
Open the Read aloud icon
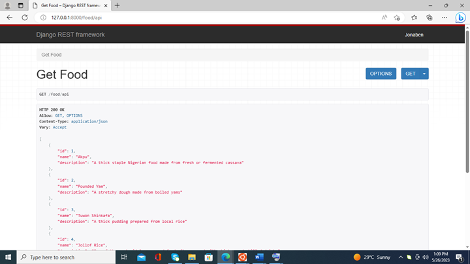tap(384, 18)
